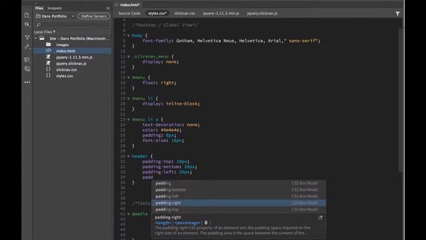Viewport: 426px width, 240px height.
Task: Click the font-family property on line 8
Action: tap(157, 41)
